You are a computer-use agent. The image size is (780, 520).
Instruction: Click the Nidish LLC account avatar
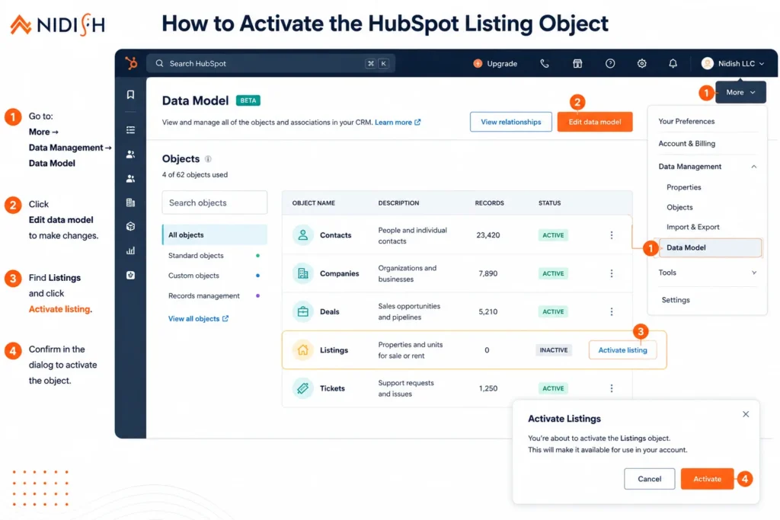[x=707, y=63]
